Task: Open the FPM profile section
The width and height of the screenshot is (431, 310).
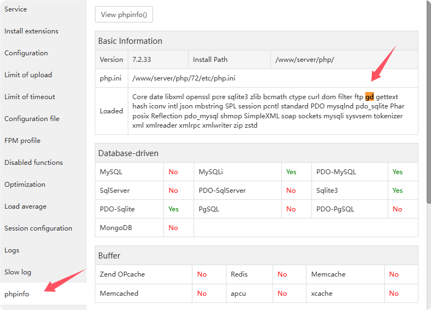Action: coord(22,141)
